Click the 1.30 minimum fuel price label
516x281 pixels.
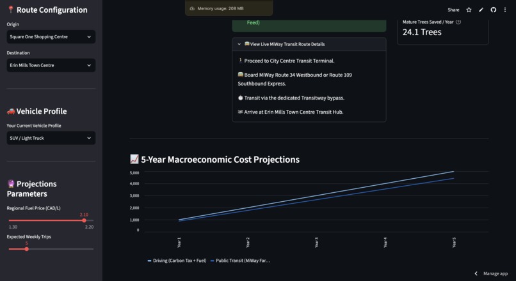tap(13, 227)
